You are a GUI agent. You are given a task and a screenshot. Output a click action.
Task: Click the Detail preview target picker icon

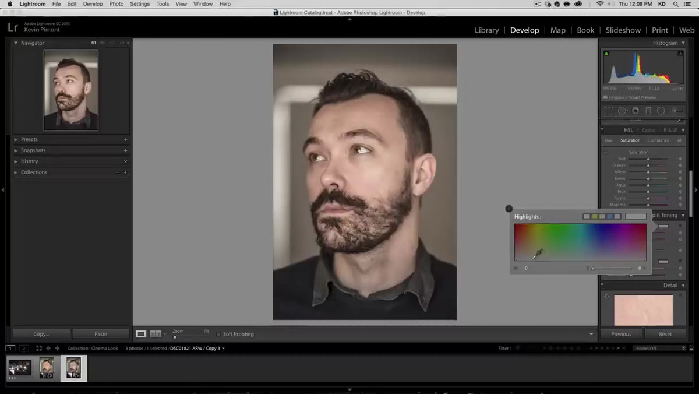tap(606, 297)
